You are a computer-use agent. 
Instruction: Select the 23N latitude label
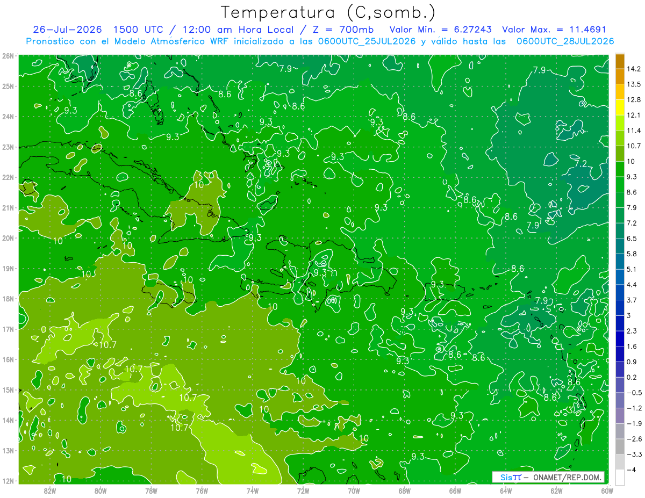pyautogui.click(x=8, y=147)
